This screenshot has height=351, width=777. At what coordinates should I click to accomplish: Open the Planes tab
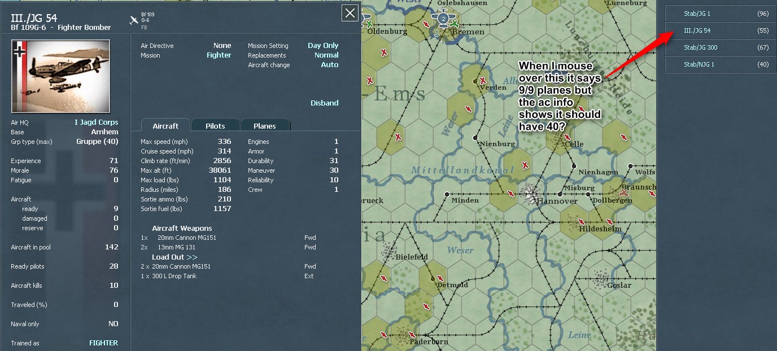[265, 126]
